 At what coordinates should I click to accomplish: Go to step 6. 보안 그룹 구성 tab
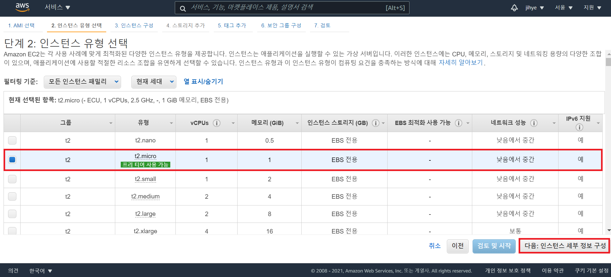click(x=281, y=25)
